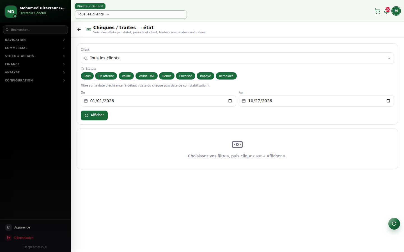Toggle the Validé status filter

pos(126,76)
